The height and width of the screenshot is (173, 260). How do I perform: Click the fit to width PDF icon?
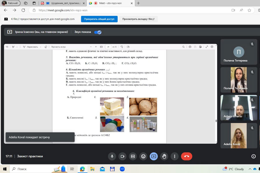click(101, 47)
